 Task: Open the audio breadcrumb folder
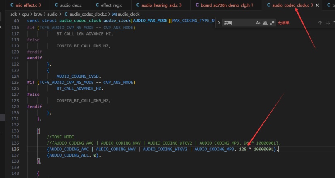click(x=53, y=14)
